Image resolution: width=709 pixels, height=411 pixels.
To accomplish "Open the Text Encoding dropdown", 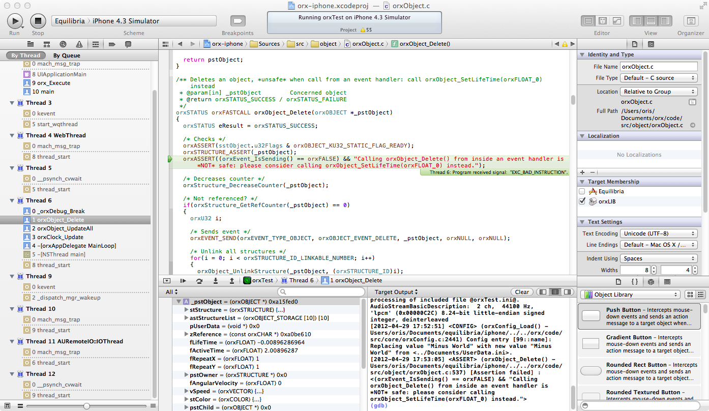I will (x=658, y=233).
